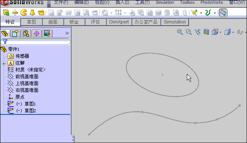Select the 右视基准面 plane
Screen dimensions: 247x143
point(27,90)
